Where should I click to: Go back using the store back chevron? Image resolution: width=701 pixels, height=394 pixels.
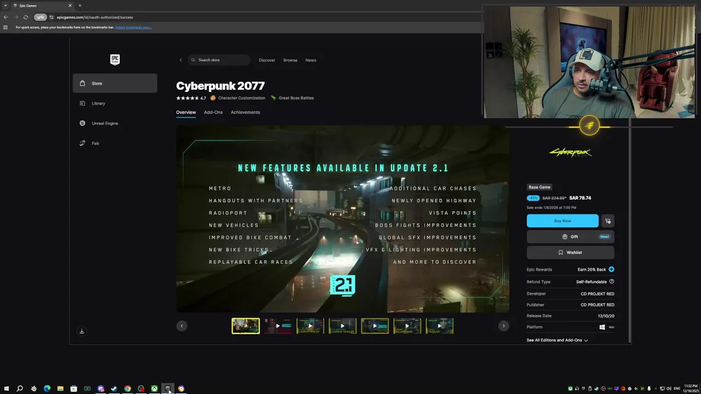point(181,60)
